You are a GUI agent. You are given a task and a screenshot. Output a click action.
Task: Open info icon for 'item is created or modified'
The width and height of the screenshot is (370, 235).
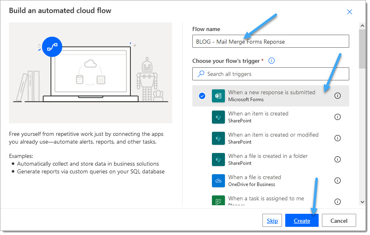(x=337, y=138)
